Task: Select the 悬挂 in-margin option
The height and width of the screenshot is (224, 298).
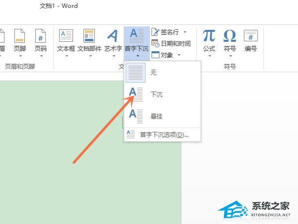Action: click(162, 116)
